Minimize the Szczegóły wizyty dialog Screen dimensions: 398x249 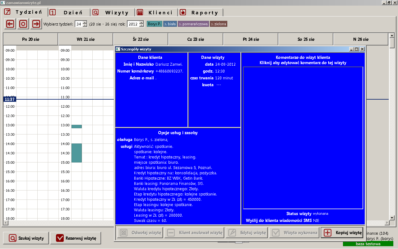352,49
